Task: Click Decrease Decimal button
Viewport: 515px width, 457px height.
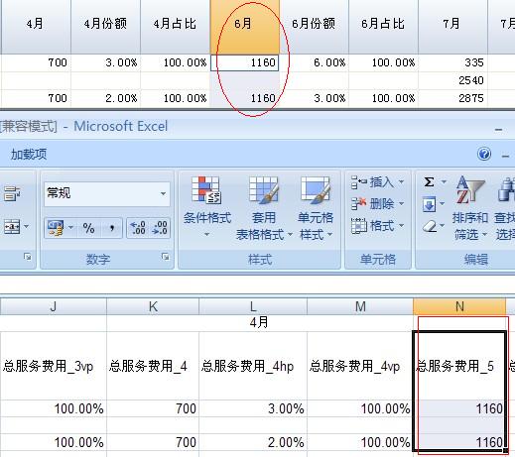Action: (160, 228)
